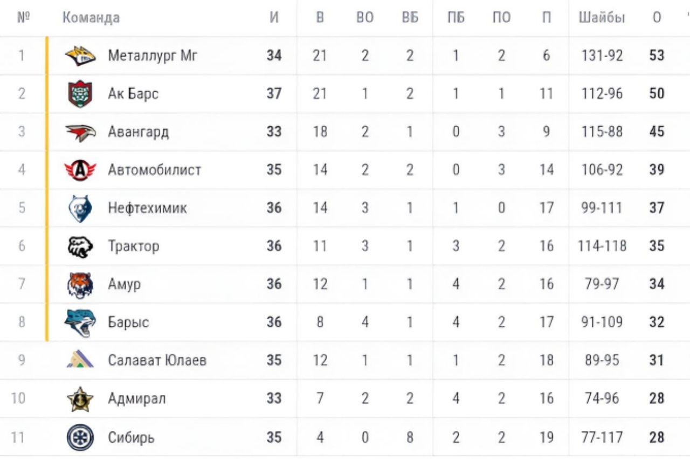The height and width of the screenshot is (459, 690).
Task: Click the Металлург Мг team logo
Action: click(x=80, y=56)
